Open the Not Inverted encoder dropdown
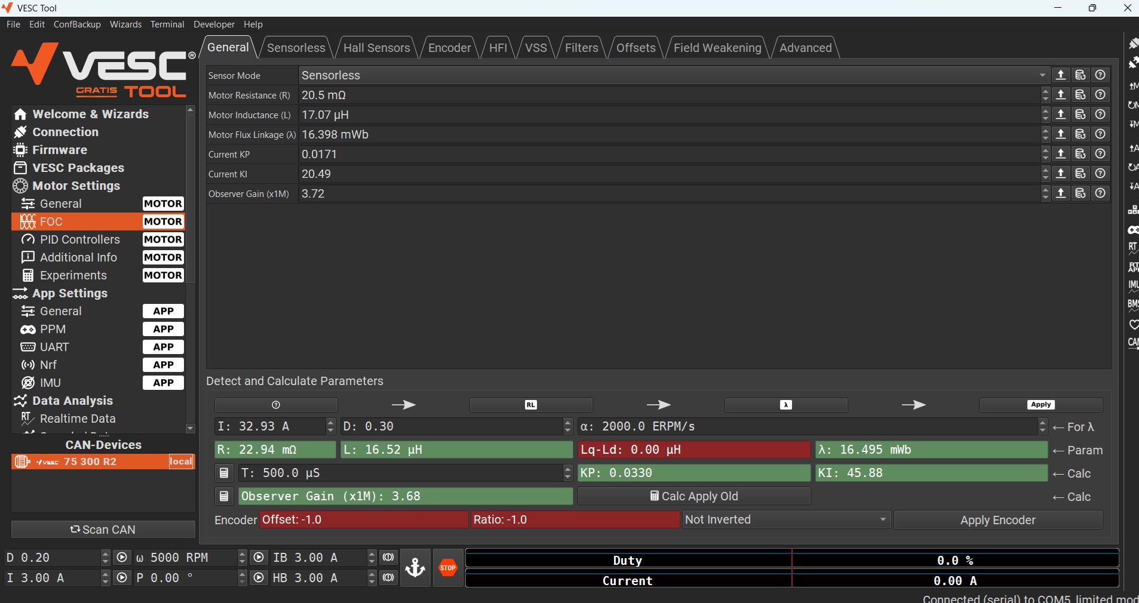The height and width of the screenshot is (603, 1139). tap(786, 520)
